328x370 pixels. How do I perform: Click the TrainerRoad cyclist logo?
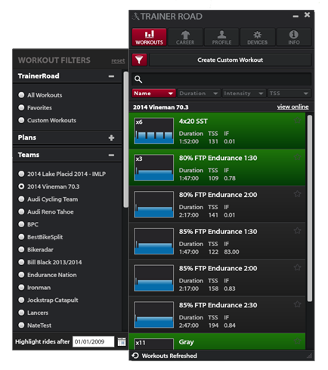[x=136, y=17]
